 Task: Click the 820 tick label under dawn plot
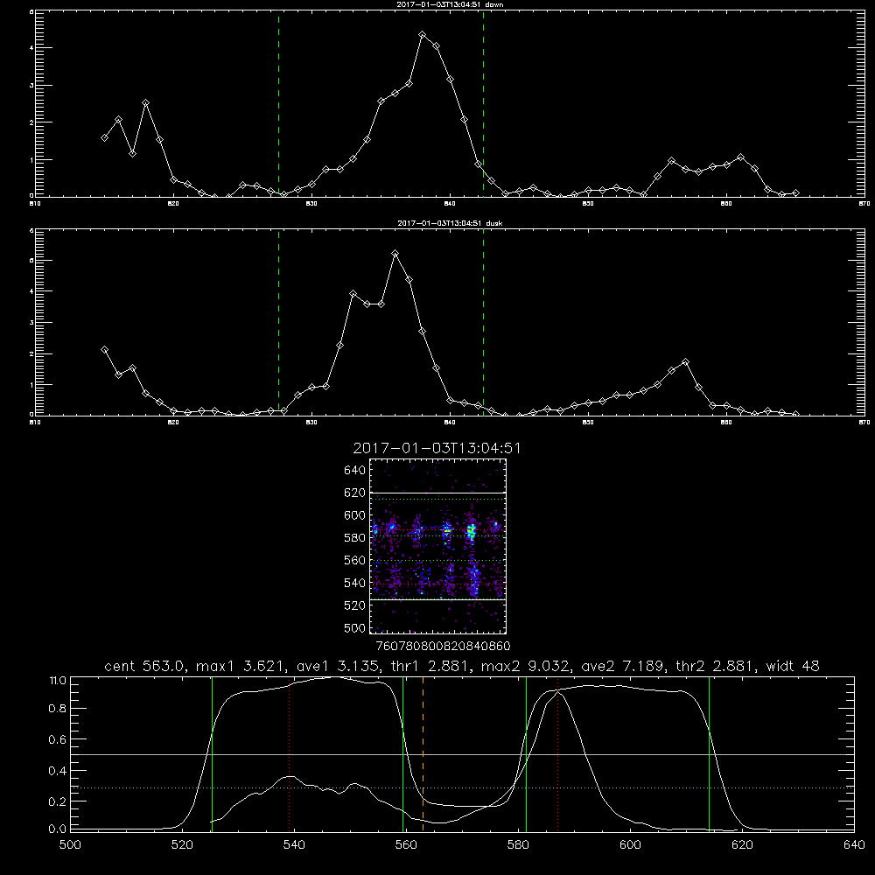pyautogui.click(x=173, y=204)
